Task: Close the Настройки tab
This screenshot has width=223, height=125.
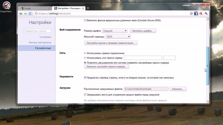Action: [83, 8]
